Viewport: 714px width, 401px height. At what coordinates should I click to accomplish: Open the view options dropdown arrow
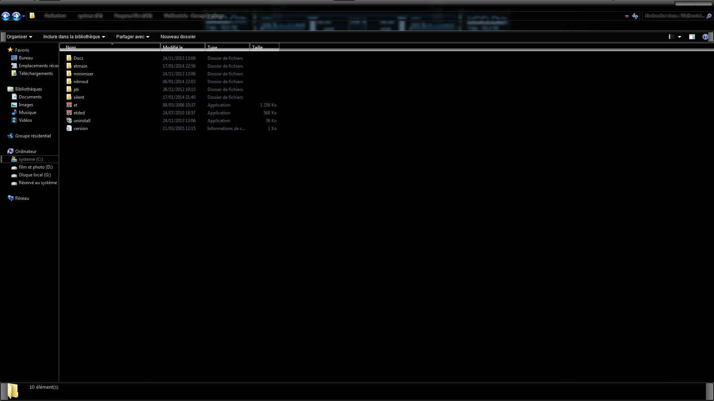tap(679, 37)
